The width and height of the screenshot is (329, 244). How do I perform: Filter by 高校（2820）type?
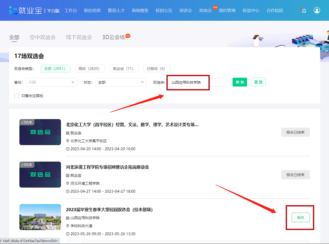90,69
